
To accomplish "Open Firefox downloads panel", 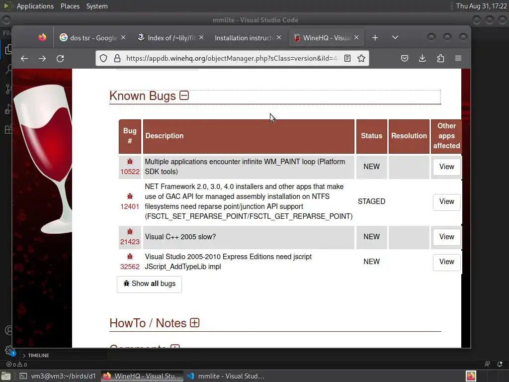I will 423,59.
